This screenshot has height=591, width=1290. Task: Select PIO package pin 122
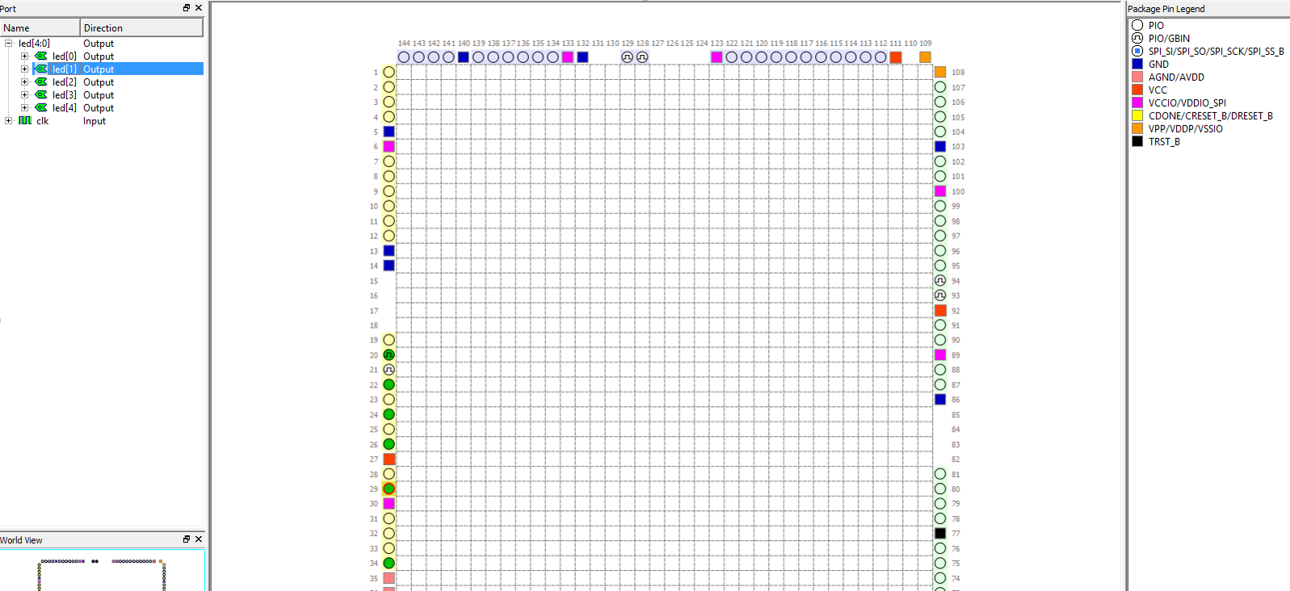click(732, 57)
